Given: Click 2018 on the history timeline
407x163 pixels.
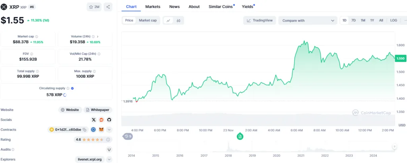Looking at the screenshot, I should click(228, 155).
